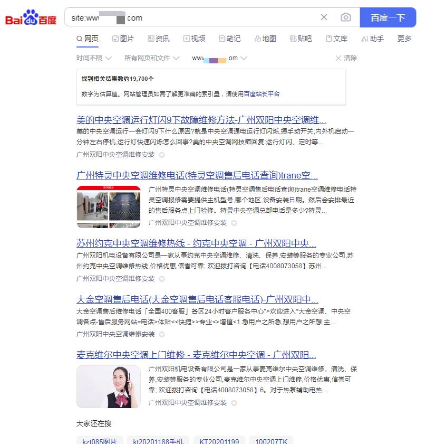Open camera image search
Viewport: 426px width, 444px height.
pos(345,17)
